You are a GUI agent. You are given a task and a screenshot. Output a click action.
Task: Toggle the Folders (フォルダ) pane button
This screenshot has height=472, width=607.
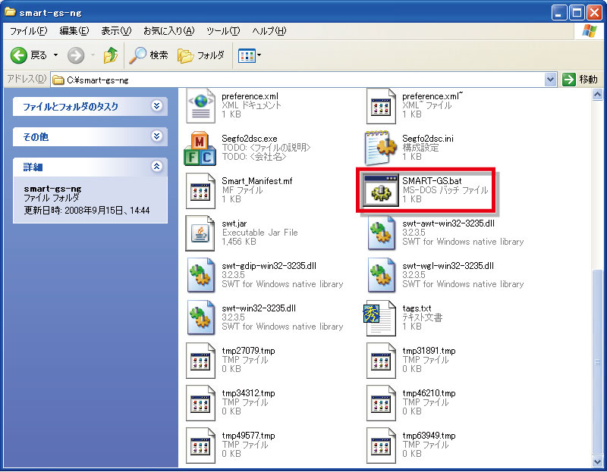click(x=201, y=55)
